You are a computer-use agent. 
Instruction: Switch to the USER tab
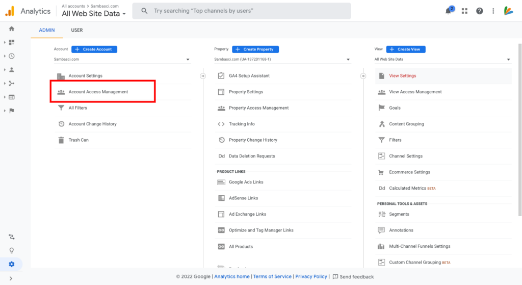pyautogui.click(x=77, y=30)
